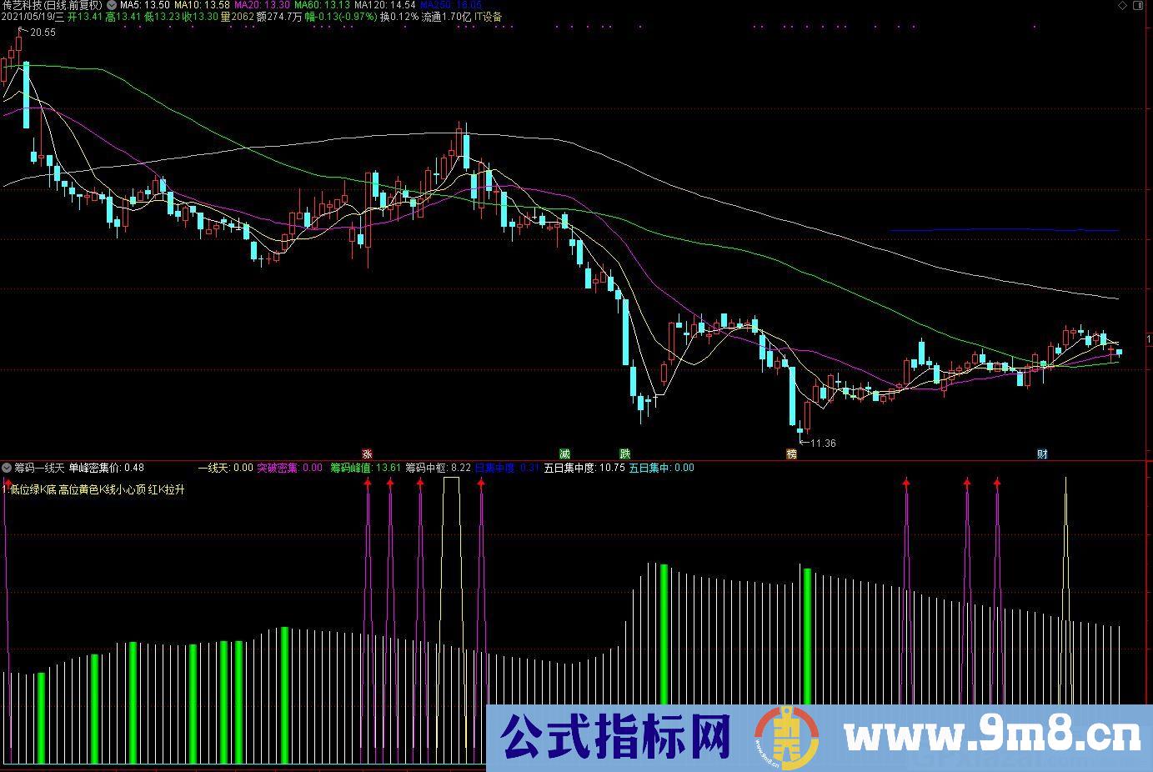The image size is (1153, 772).
Task: Click the magenta MA20: 13.30 label
Action: click(262, 5)
